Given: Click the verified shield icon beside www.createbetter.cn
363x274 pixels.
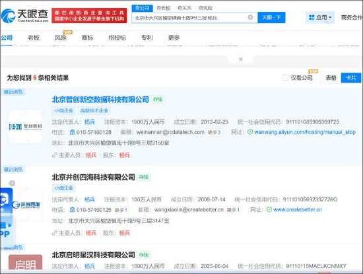Looking at the screenshot, I should [x=269, y=209].
